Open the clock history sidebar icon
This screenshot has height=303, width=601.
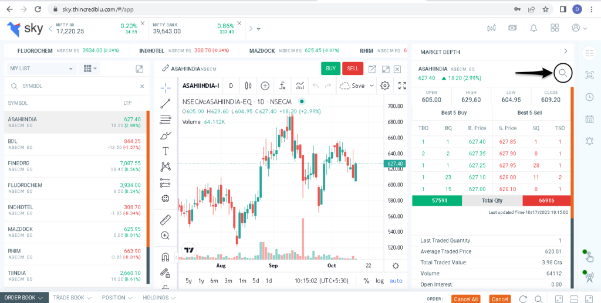click(589, 97)
